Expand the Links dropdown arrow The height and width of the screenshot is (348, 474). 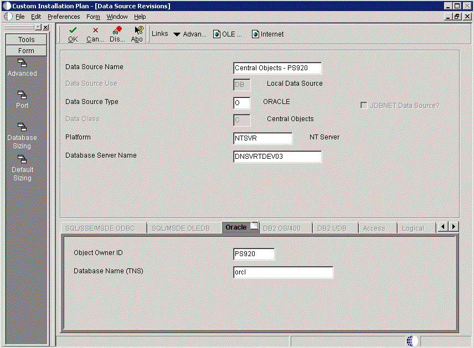[x=177, y=34]
